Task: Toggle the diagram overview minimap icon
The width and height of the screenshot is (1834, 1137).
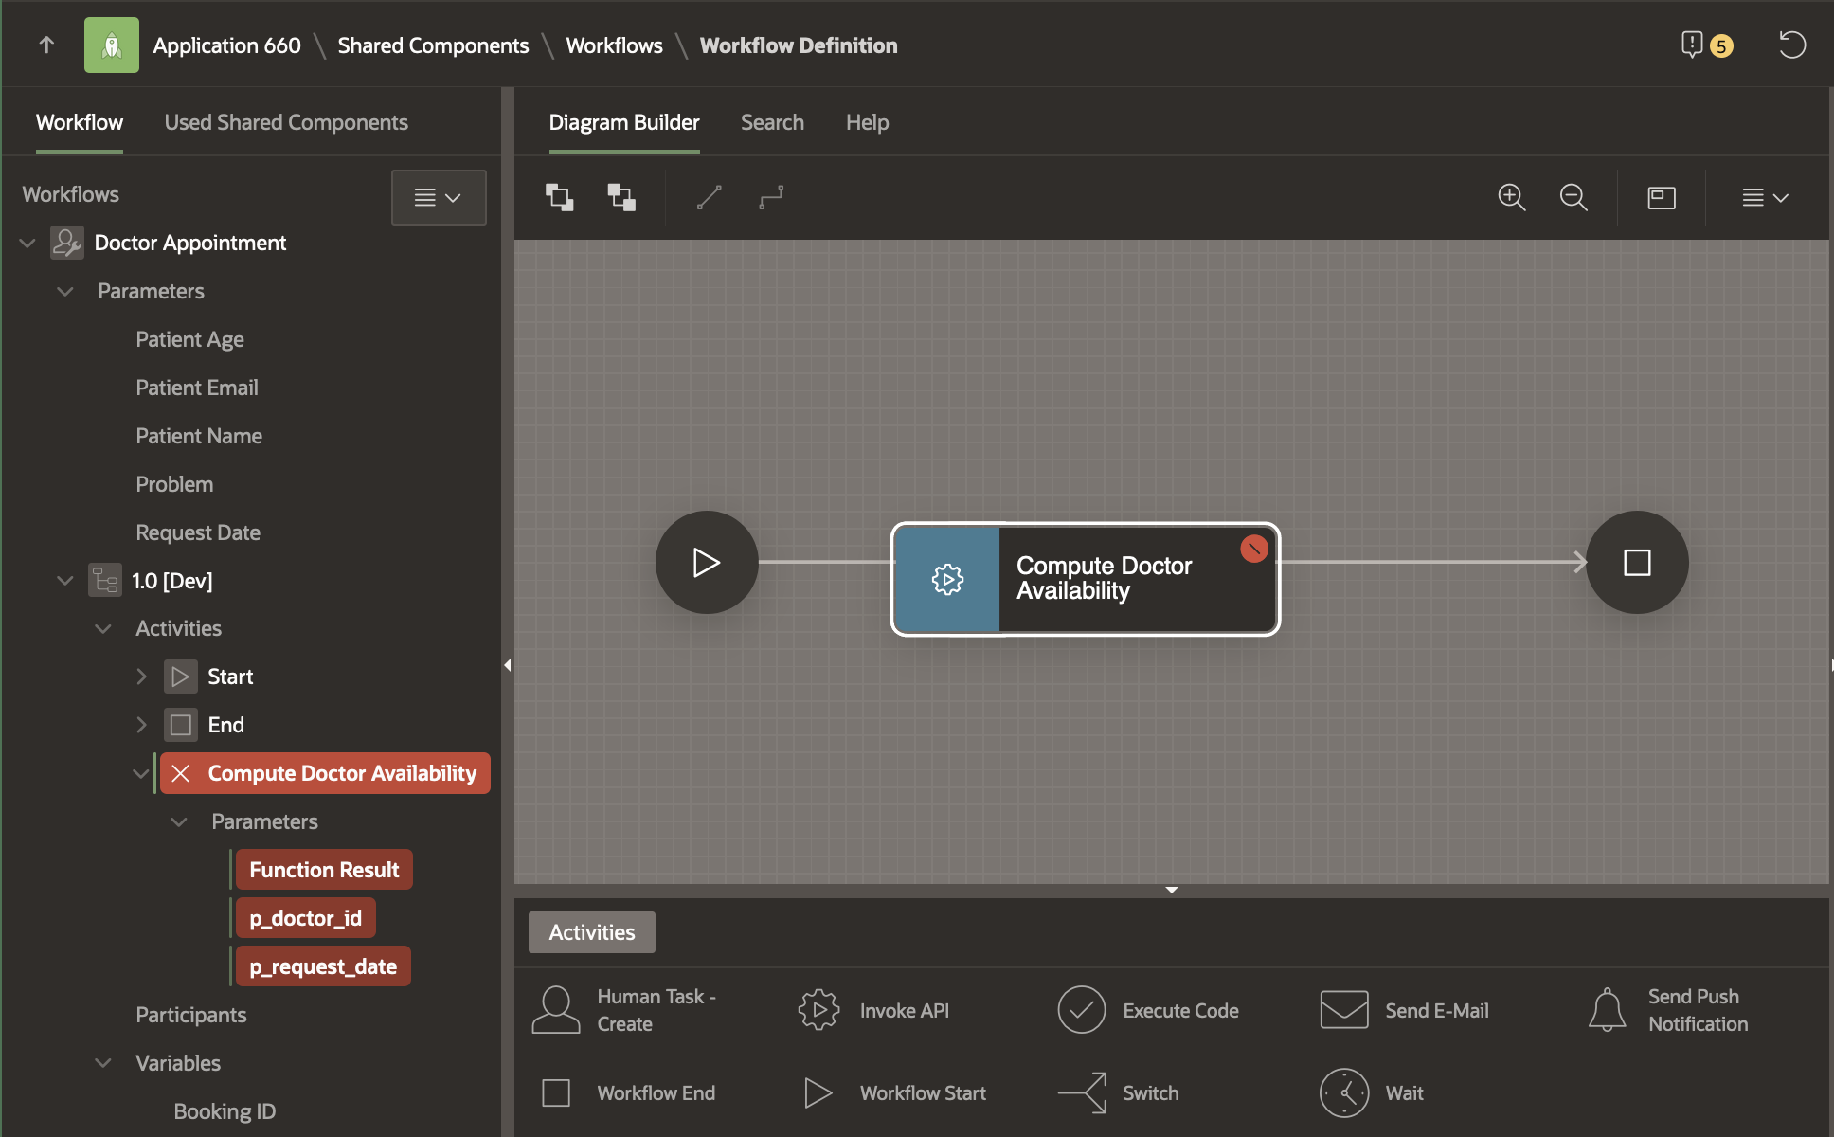Action: (x=1662, y=197)
